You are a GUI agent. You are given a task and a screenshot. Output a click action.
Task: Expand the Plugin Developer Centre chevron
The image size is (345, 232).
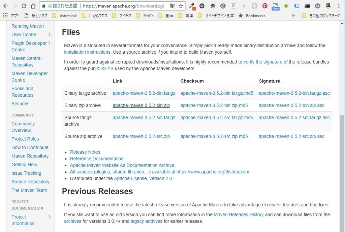[x=50, y=43]
